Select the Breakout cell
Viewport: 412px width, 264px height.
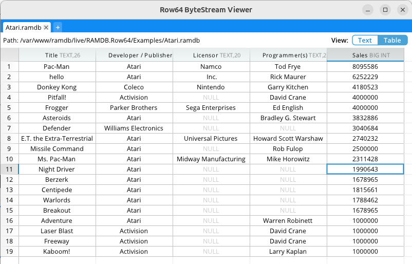pyautogui.click(x=58, y=210)
